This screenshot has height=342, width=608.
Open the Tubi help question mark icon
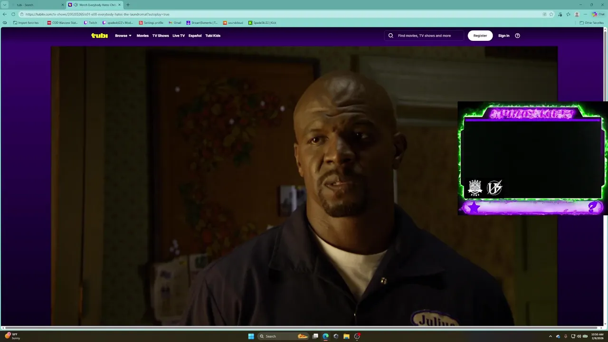point(518,36)
